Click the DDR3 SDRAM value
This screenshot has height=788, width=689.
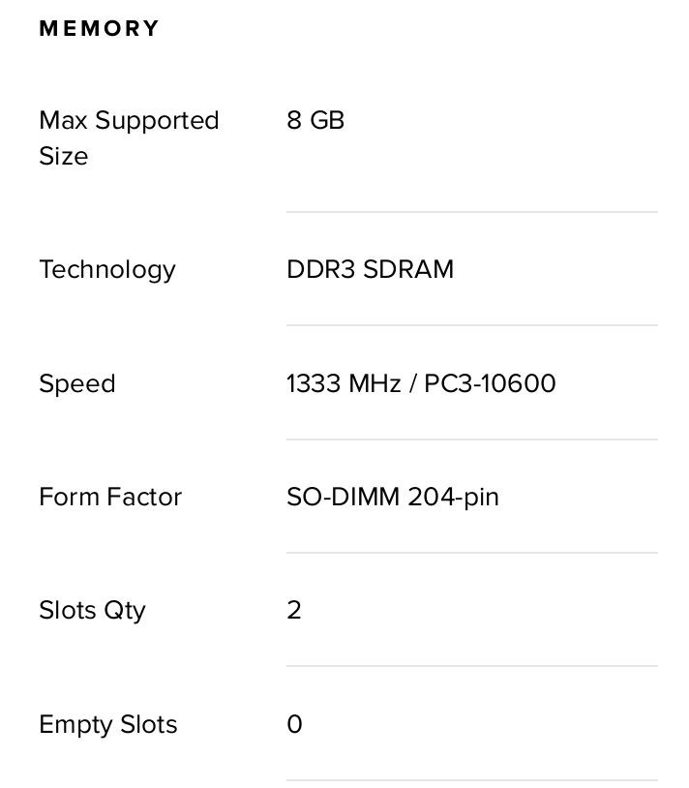coord(370,269)
